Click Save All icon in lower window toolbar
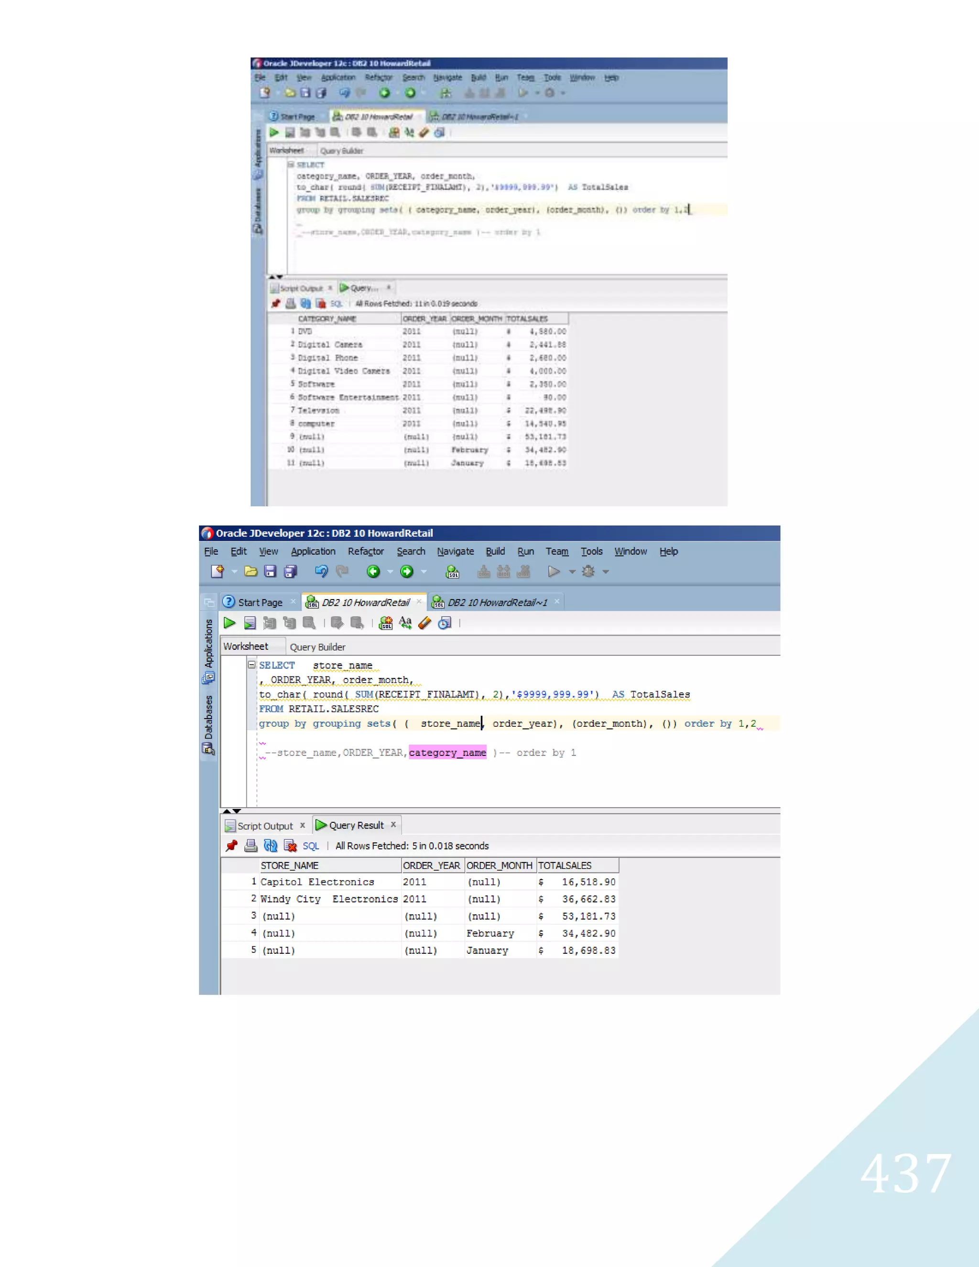The width and height of the screenshot is (979, 1267). tap(291, 571)
